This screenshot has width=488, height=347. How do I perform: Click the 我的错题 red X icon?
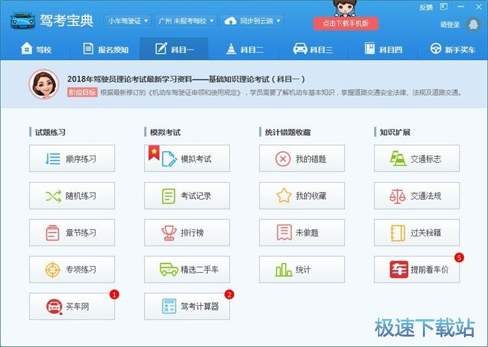point(283,159)
